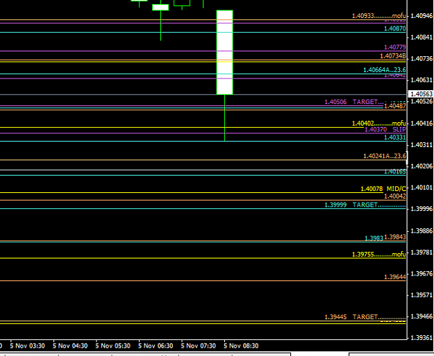This screenshot has height=356, width=434.
Task: Click the purple 1.40506 TARGET label
Action: (353, 102)
